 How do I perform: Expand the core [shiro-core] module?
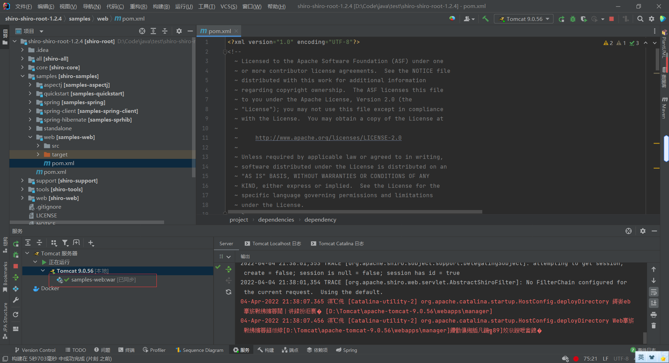pyautogui.click(x=23, y=68)
